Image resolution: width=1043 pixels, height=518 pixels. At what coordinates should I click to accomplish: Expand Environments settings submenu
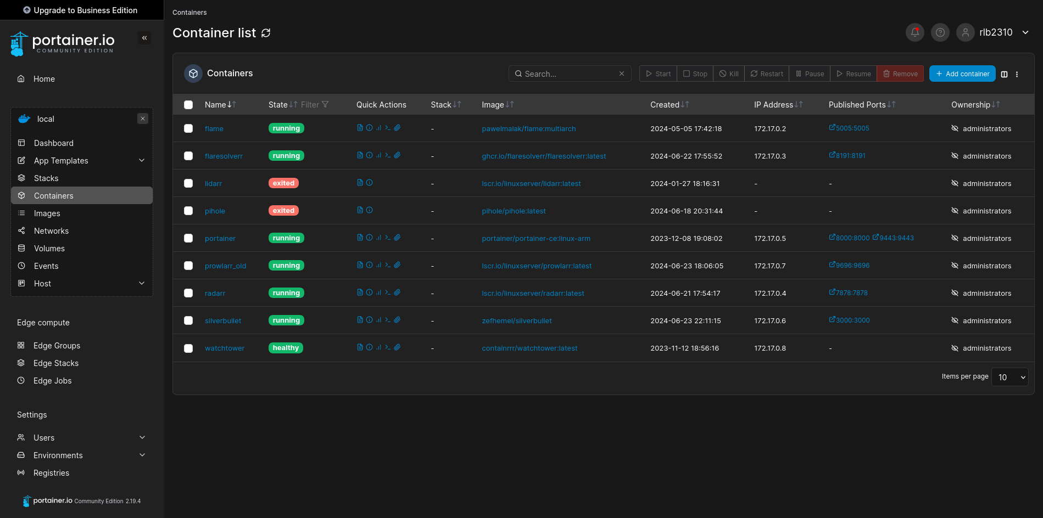(x=142, y=455)
